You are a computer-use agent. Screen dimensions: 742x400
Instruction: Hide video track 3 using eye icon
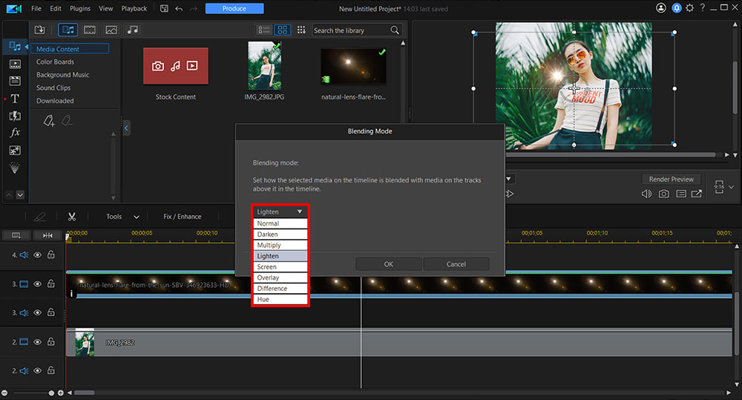coord(38,283)
